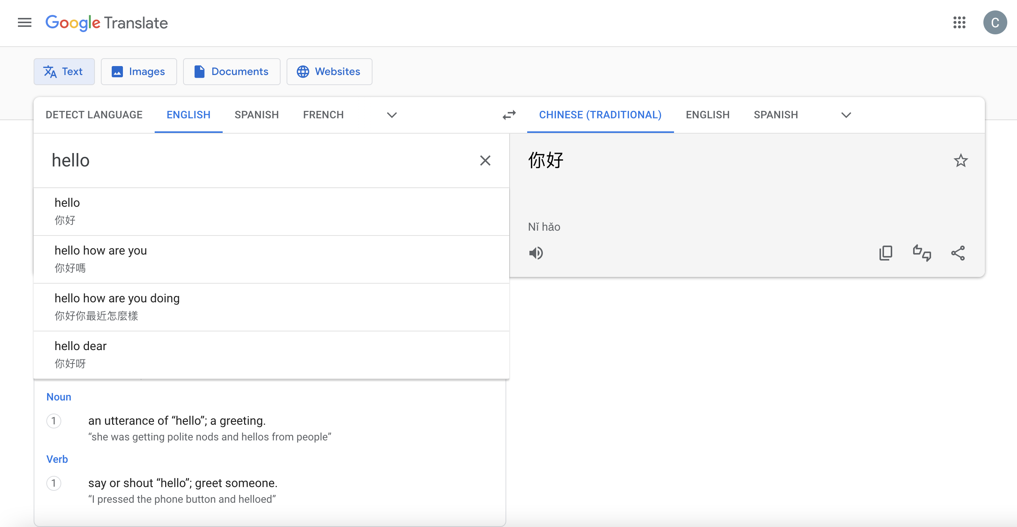Viewport: 1017px width, 527px height.
Task: Switch to the Images translation tab
Action: tap(139, 71)
